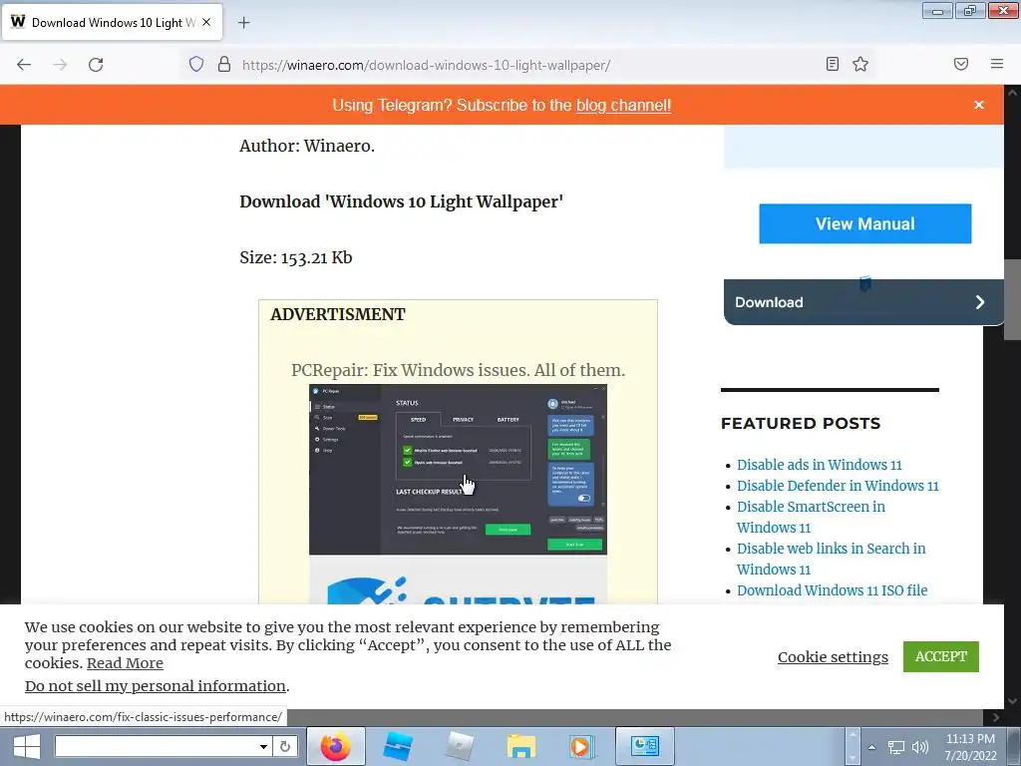Open PCRepair Fix Windows issues link
This screenshot has width=1021, height=766.
tap(458, 370)
